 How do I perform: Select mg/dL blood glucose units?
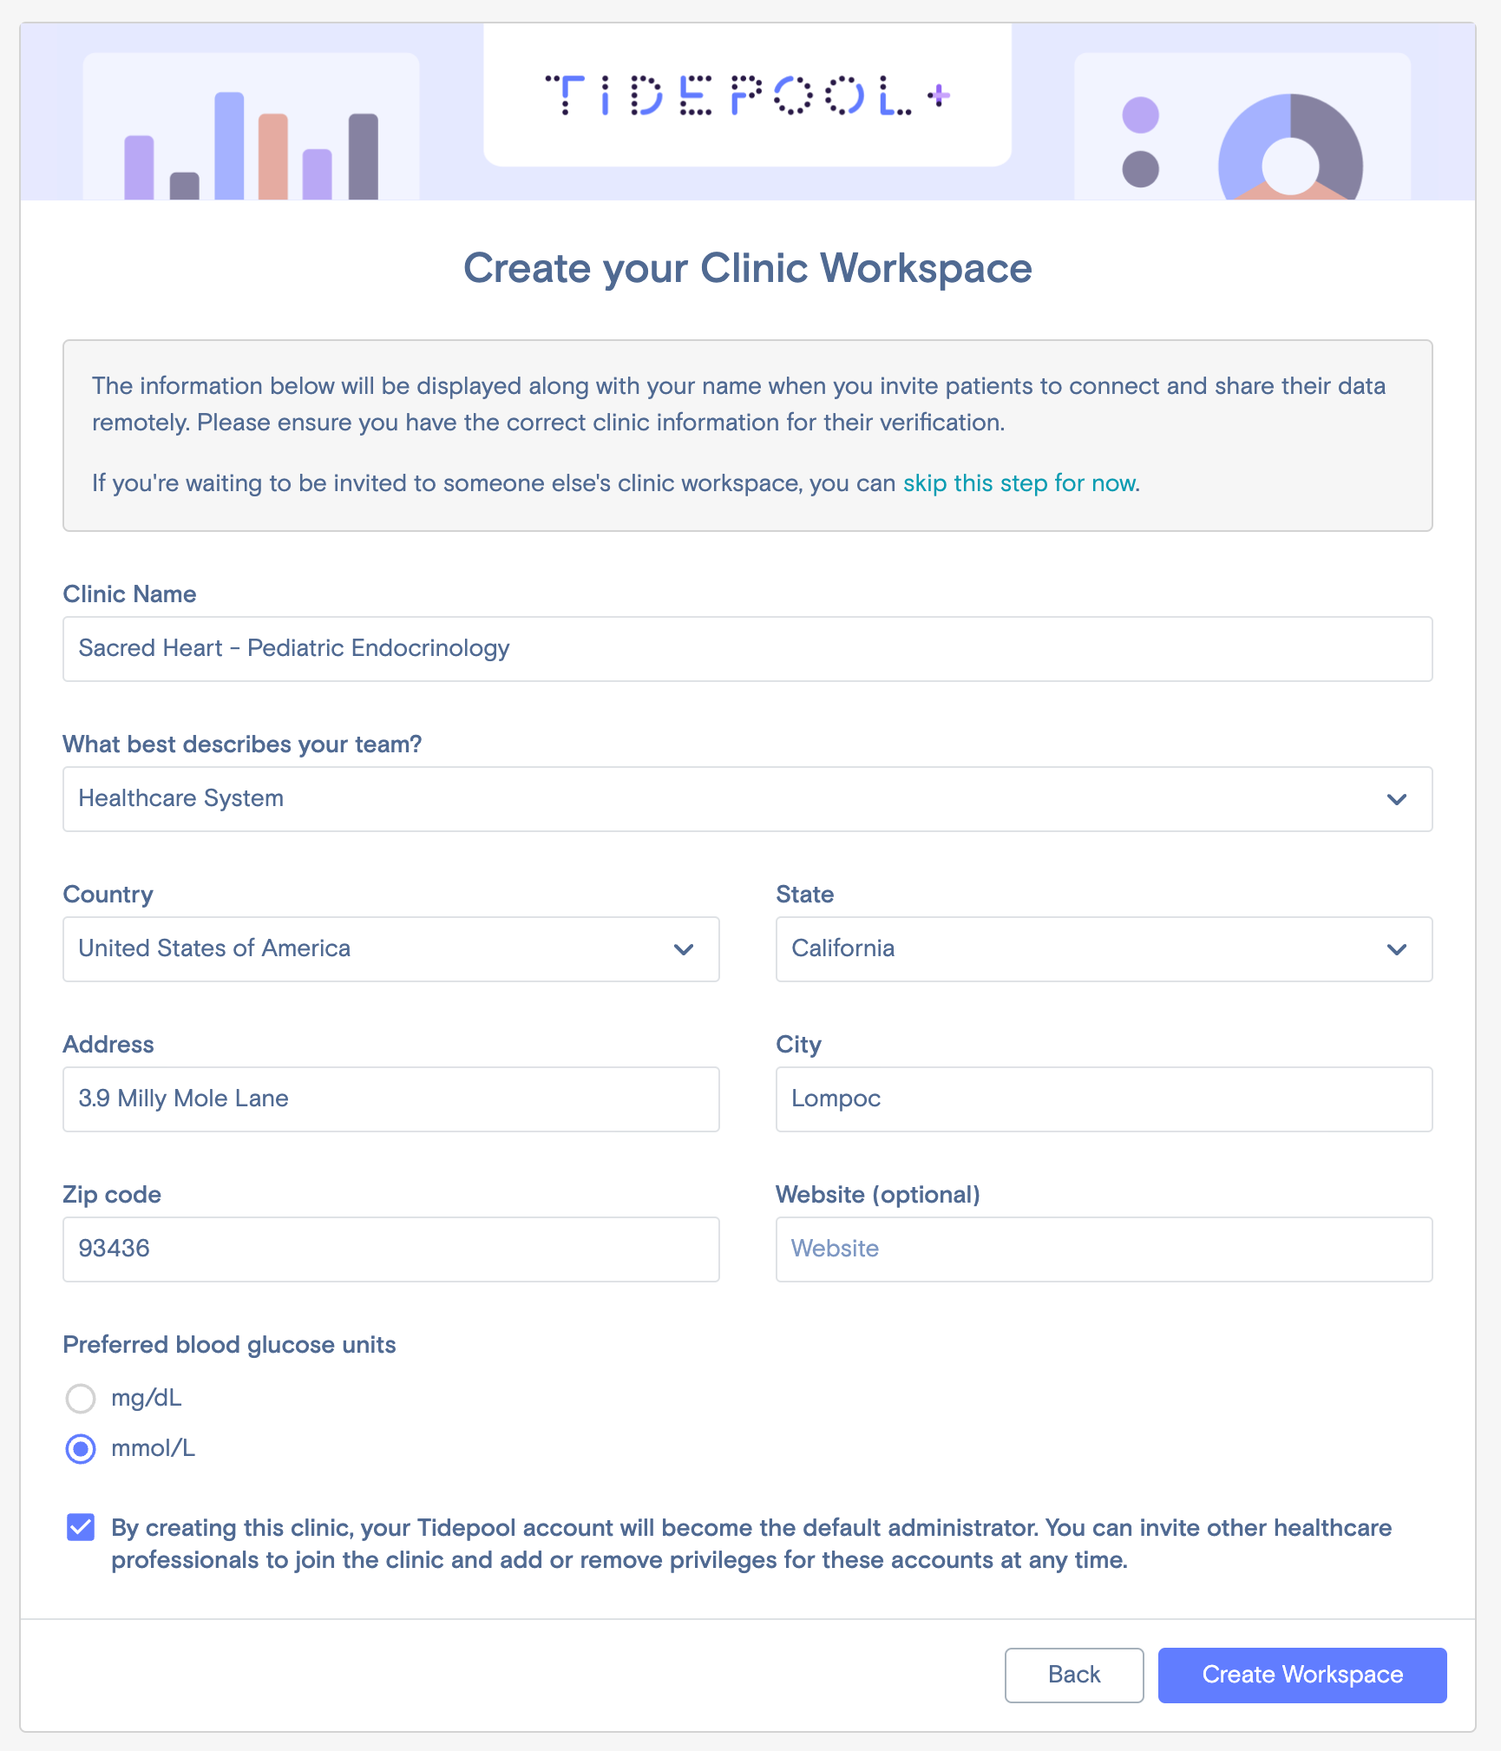tap(81, 1398)
